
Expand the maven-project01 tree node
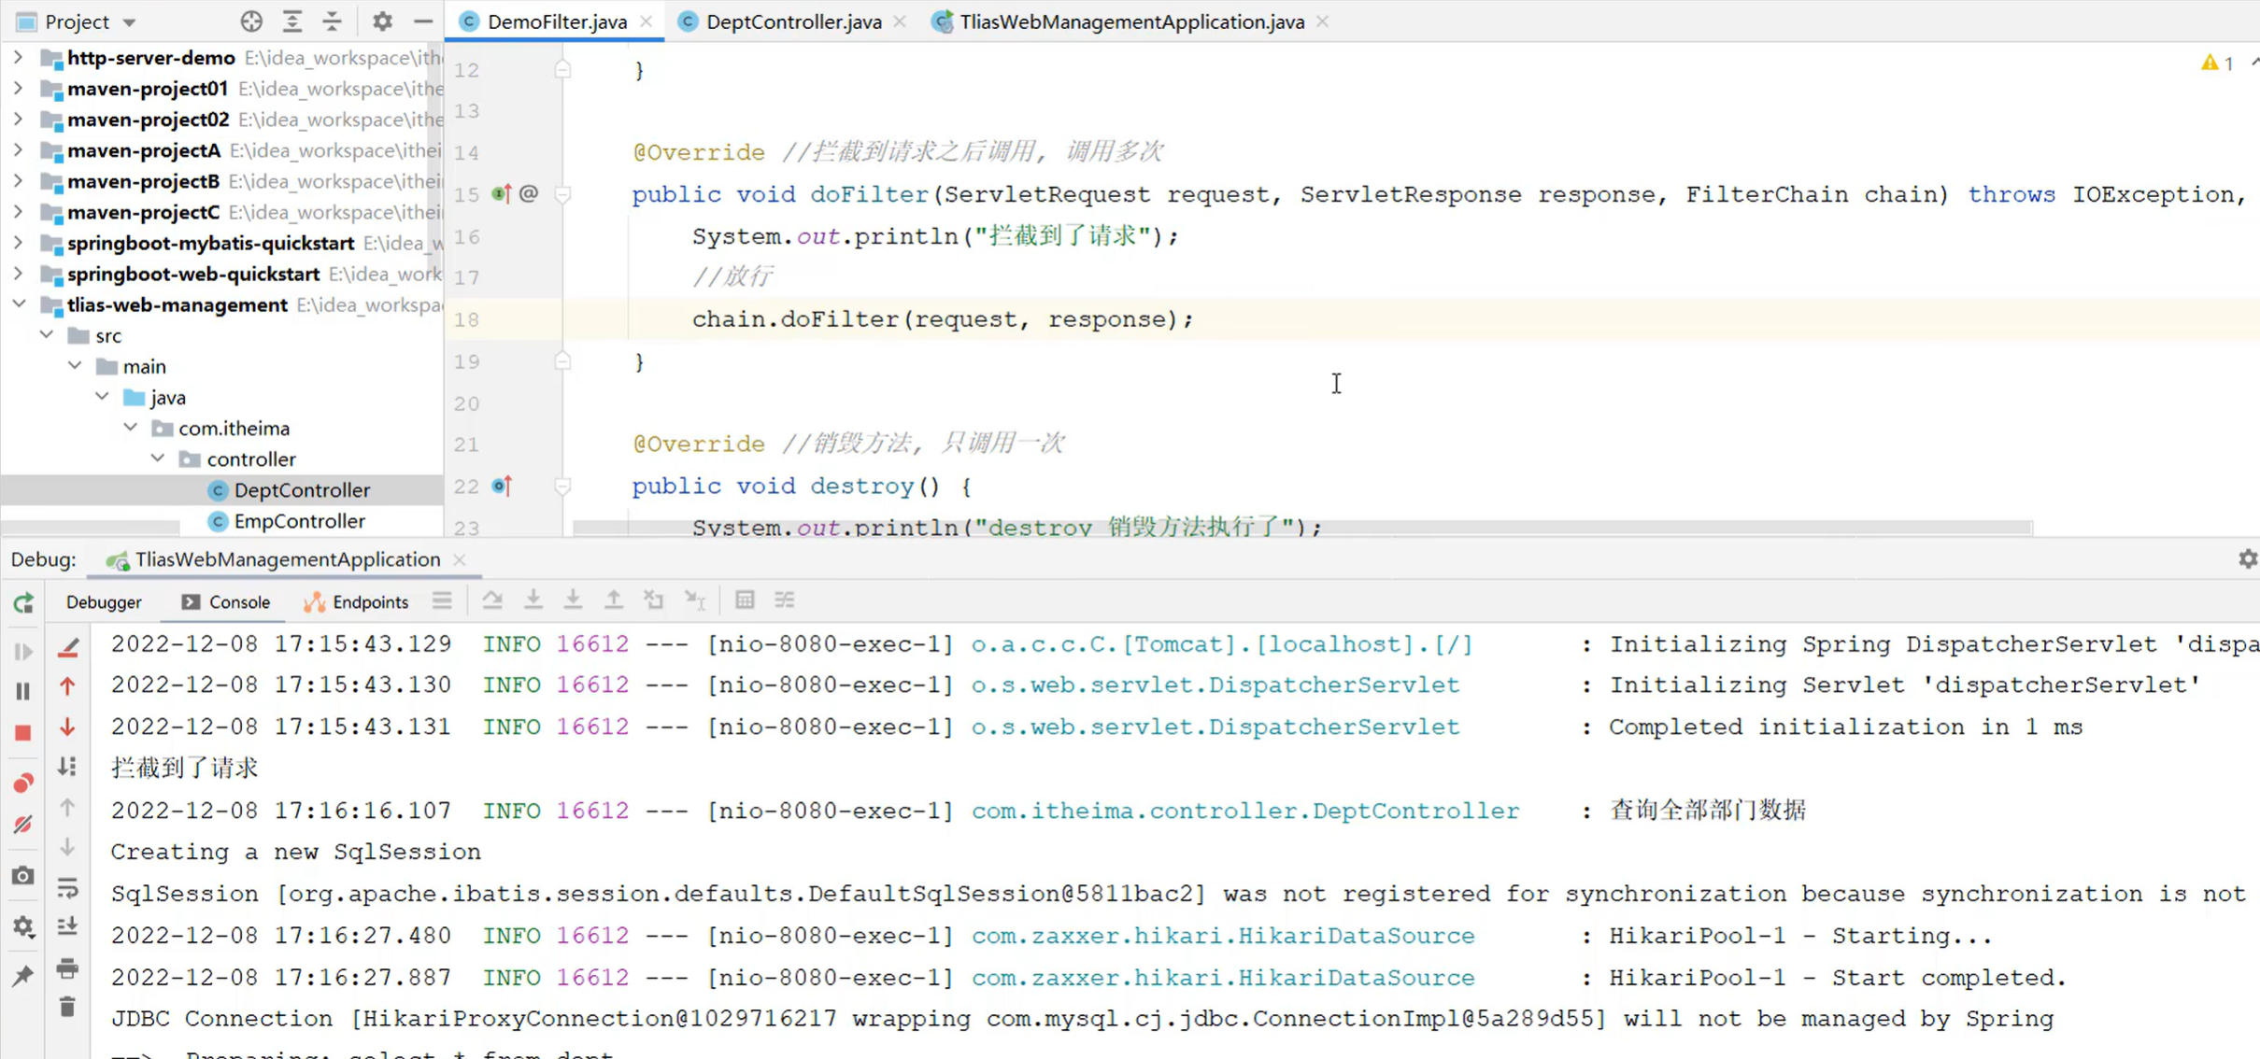coord(17,89)
